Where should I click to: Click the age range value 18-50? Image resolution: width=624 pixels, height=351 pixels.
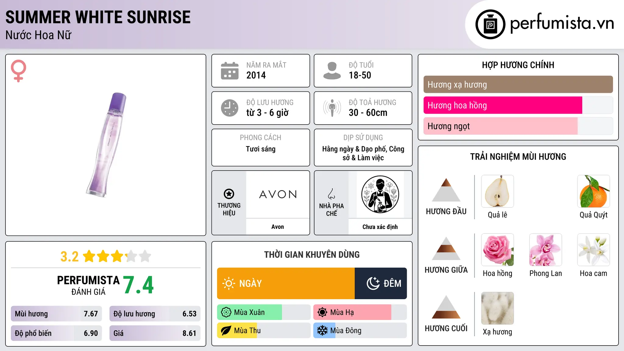360,75
